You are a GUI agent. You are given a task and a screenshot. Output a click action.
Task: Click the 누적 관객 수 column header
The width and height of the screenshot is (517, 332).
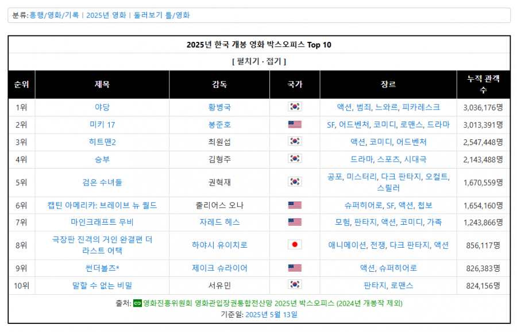coord(483,84)
